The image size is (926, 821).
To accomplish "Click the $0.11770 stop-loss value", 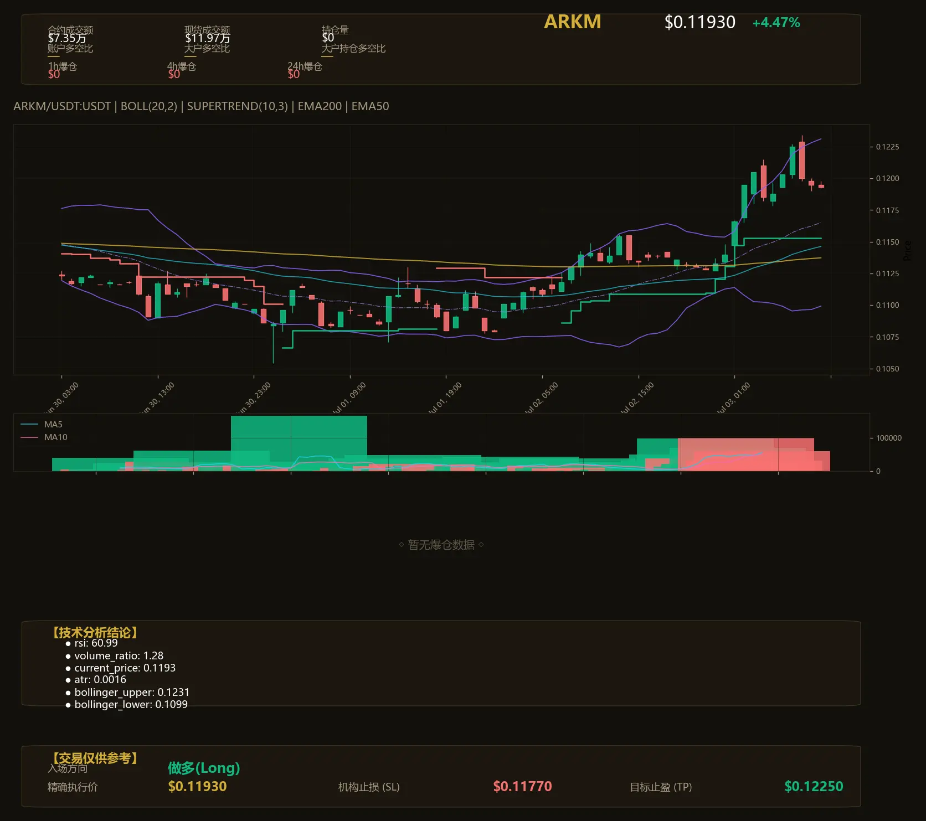I will pyautogui.click(x=522, y=787).
